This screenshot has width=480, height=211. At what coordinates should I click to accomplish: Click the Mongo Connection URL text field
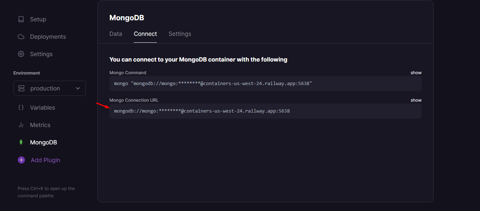tap(265, 111)
